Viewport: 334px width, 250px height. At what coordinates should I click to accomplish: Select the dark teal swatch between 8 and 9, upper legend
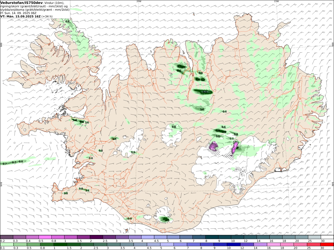(211, 237)
